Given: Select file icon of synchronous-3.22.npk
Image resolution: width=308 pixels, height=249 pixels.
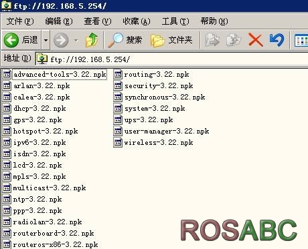Looking at the screenshot, I should tap(118, 97).
